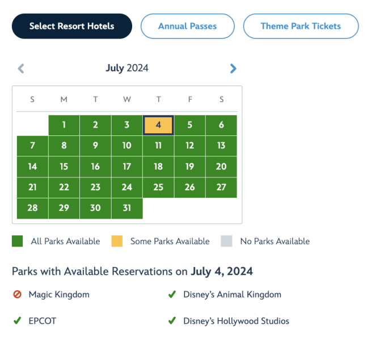Open the Theme Park Tickets tab
380x340 pixels.
(x=301, y=26)
